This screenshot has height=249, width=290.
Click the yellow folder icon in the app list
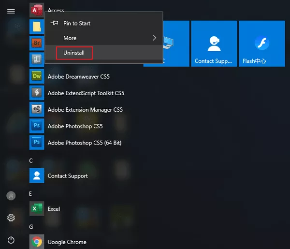pyautogui.click(x=37, y=27)
